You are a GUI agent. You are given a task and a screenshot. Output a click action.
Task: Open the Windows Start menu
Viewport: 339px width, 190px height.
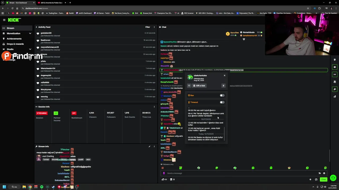click(4, 187)
